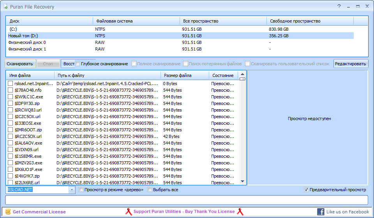Image resolution: width=374 pixels, height=218 pixels.
Task: Click the gold coins commercial license icon
Action: tap(8, 212)
